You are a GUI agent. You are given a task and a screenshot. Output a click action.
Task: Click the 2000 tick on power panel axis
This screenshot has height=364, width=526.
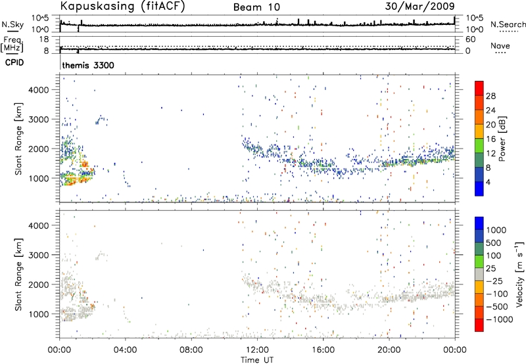38,148
